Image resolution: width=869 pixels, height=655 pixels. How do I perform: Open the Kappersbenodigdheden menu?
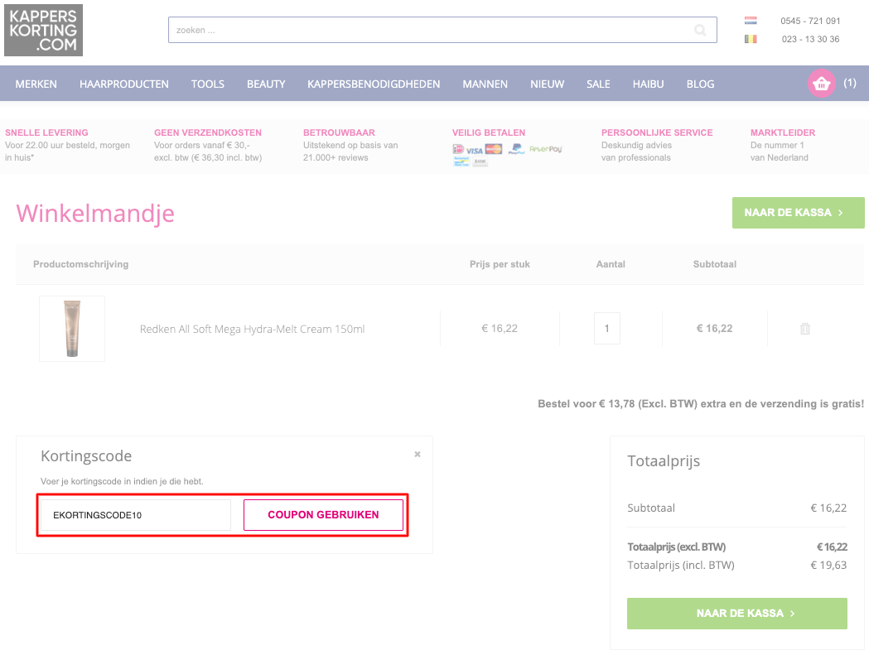pos(374,84)
